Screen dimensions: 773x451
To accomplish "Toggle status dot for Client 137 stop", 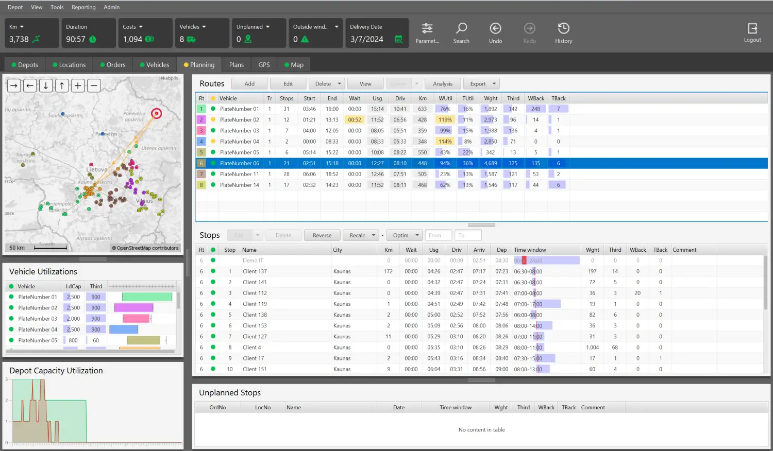I will pos(213,271).
